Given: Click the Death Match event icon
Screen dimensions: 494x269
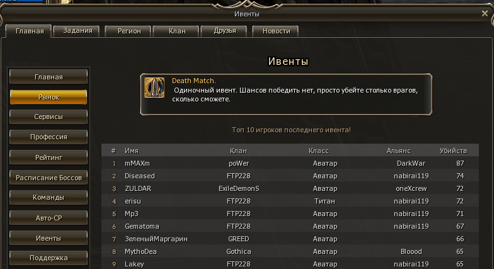Looking at the screenshot, I should [154, 88].
